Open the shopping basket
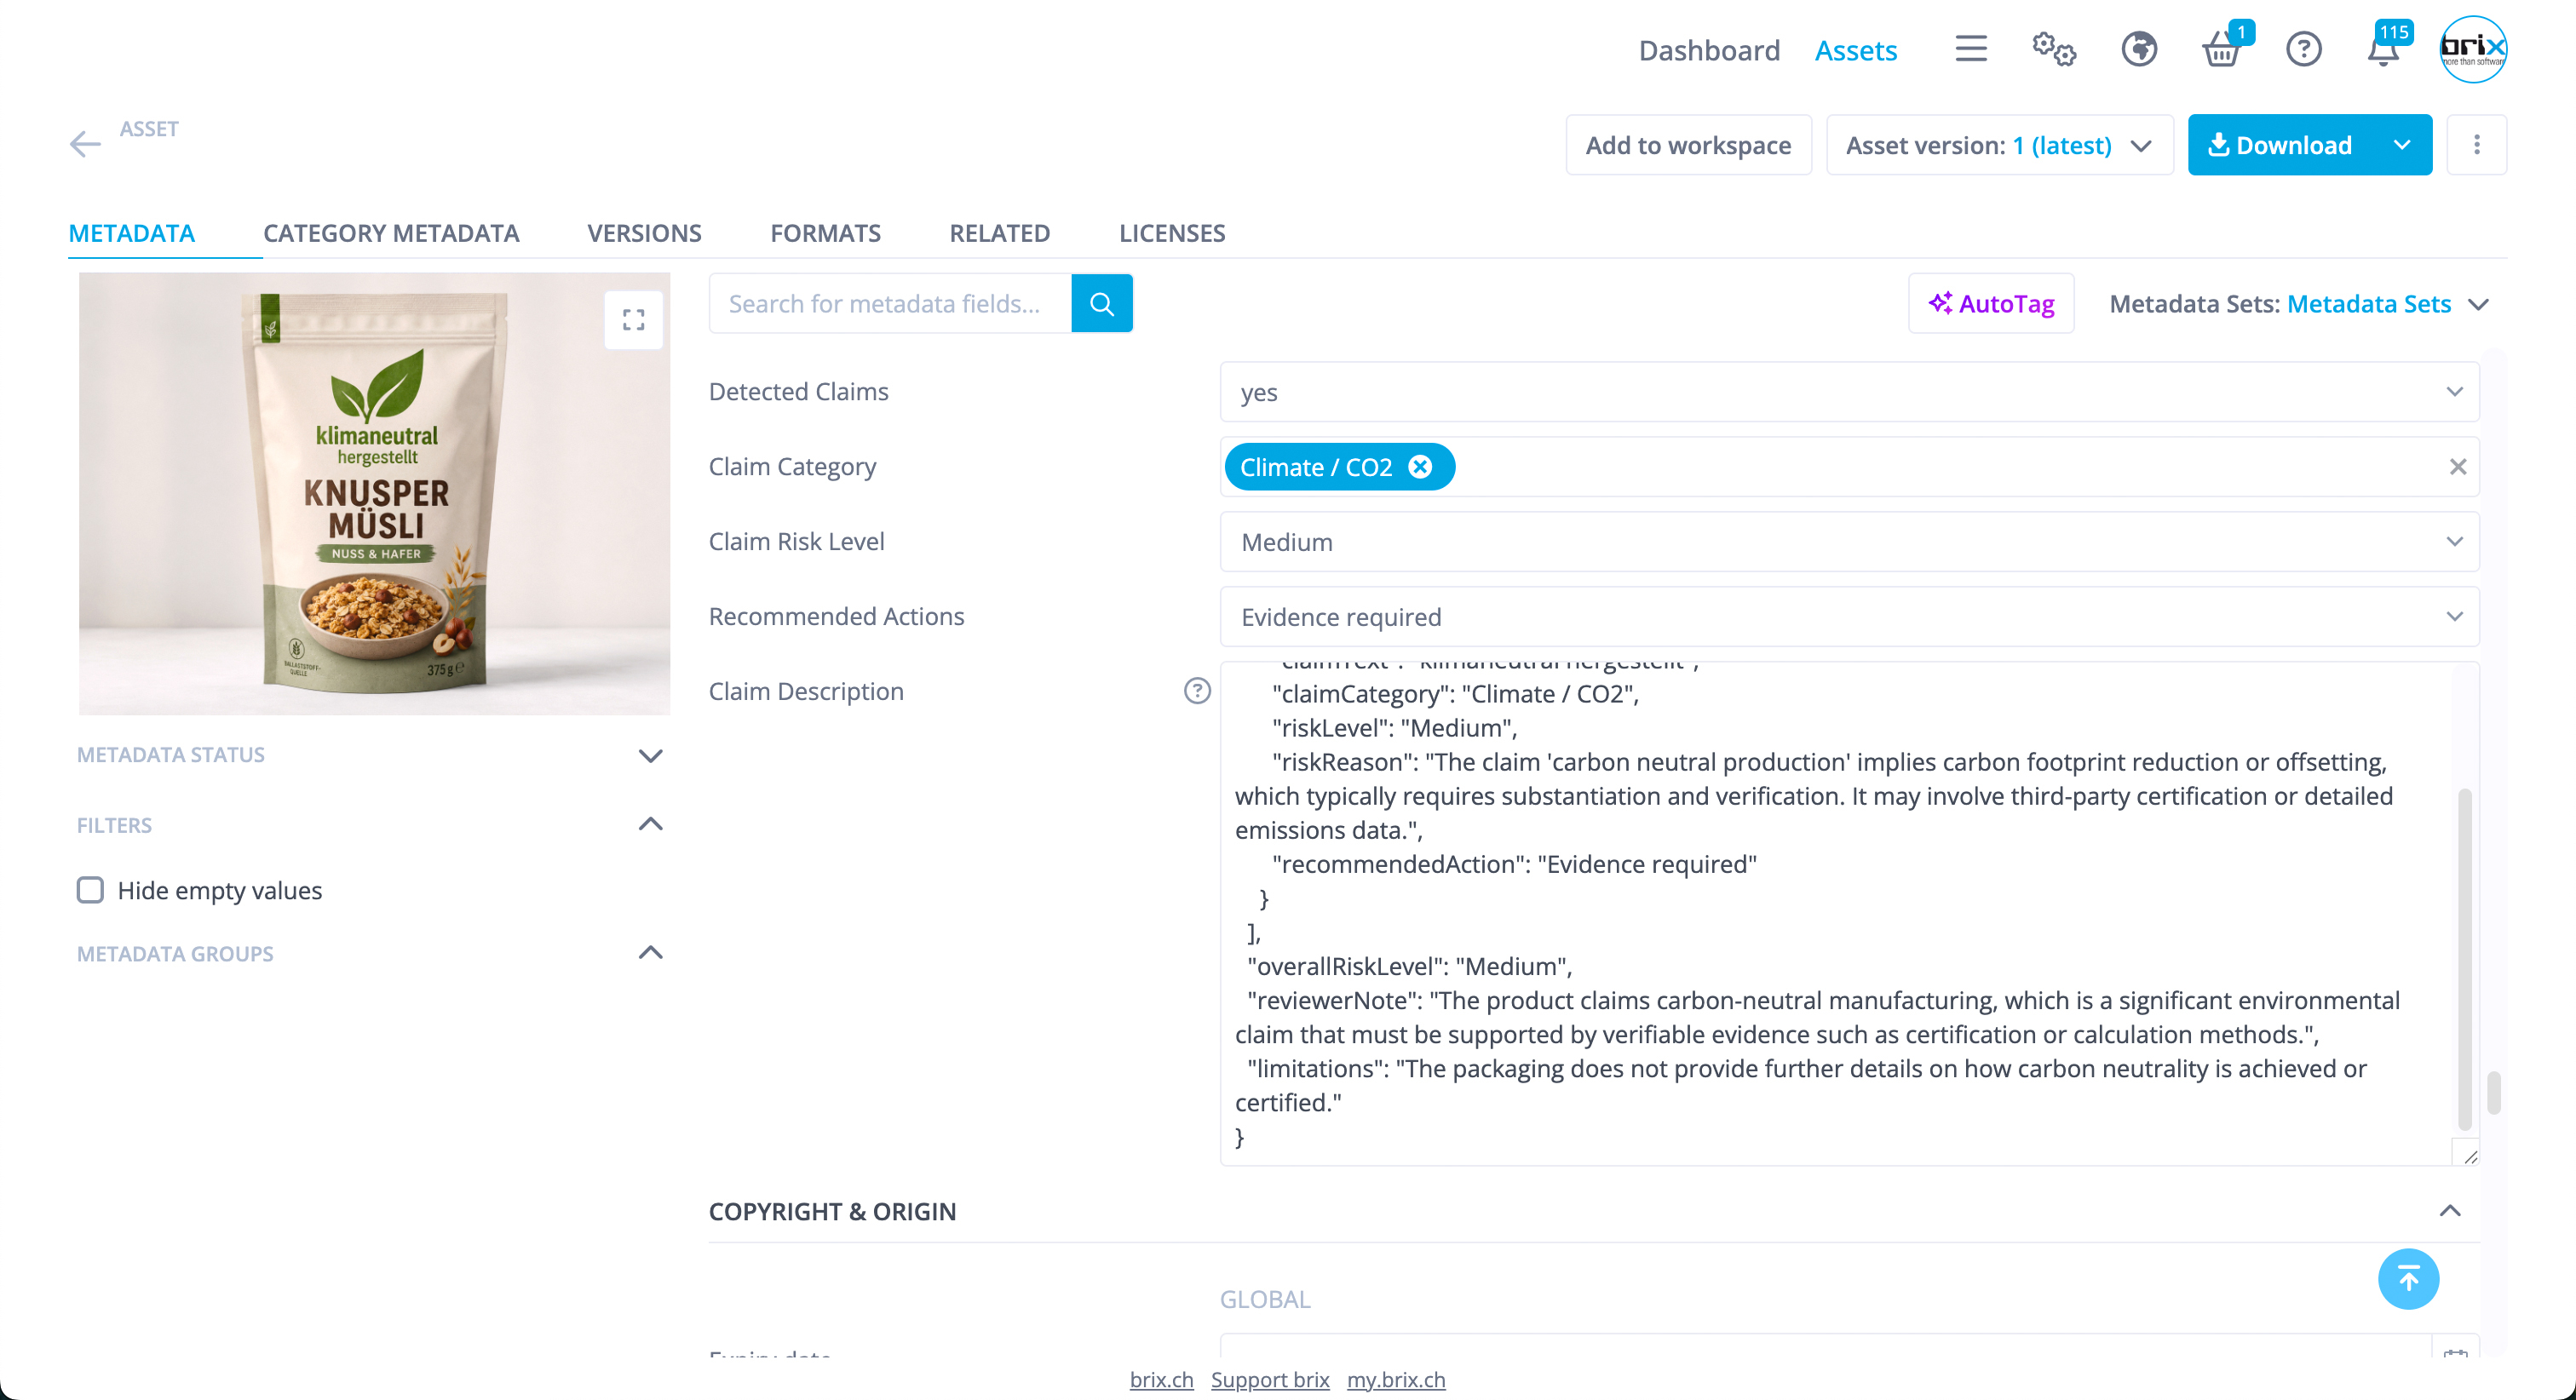Image resolution: width=2576 pixels, height=1400 pixels. (2222, 49)
